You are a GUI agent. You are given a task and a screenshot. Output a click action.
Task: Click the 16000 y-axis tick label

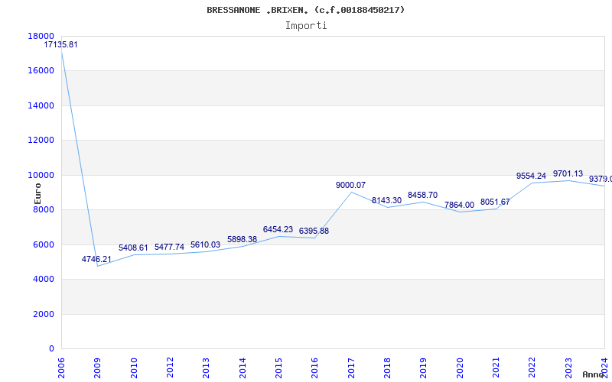click(41, 71)
